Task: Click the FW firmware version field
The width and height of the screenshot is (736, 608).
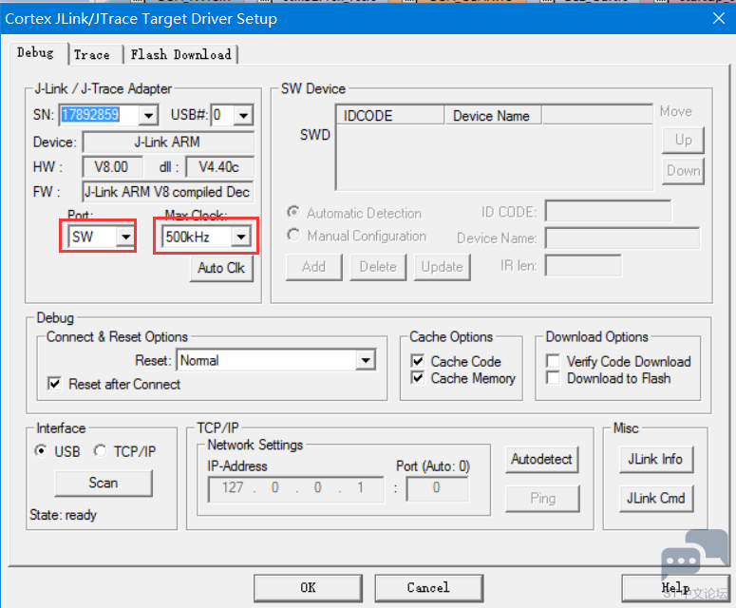Action: click(x=168, y=192)
